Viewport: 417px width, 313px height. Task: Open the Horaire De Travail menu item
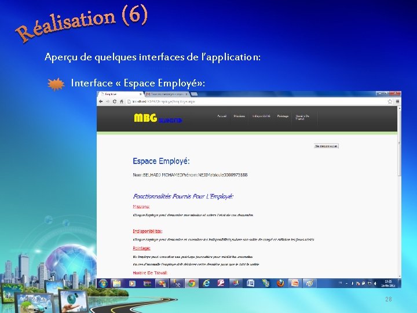302,117
